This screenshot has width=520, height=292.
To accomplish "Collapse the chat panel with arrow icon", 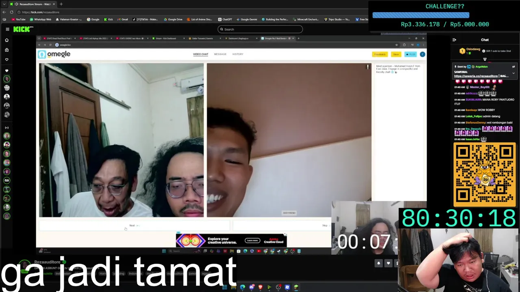I will [454, 40].
